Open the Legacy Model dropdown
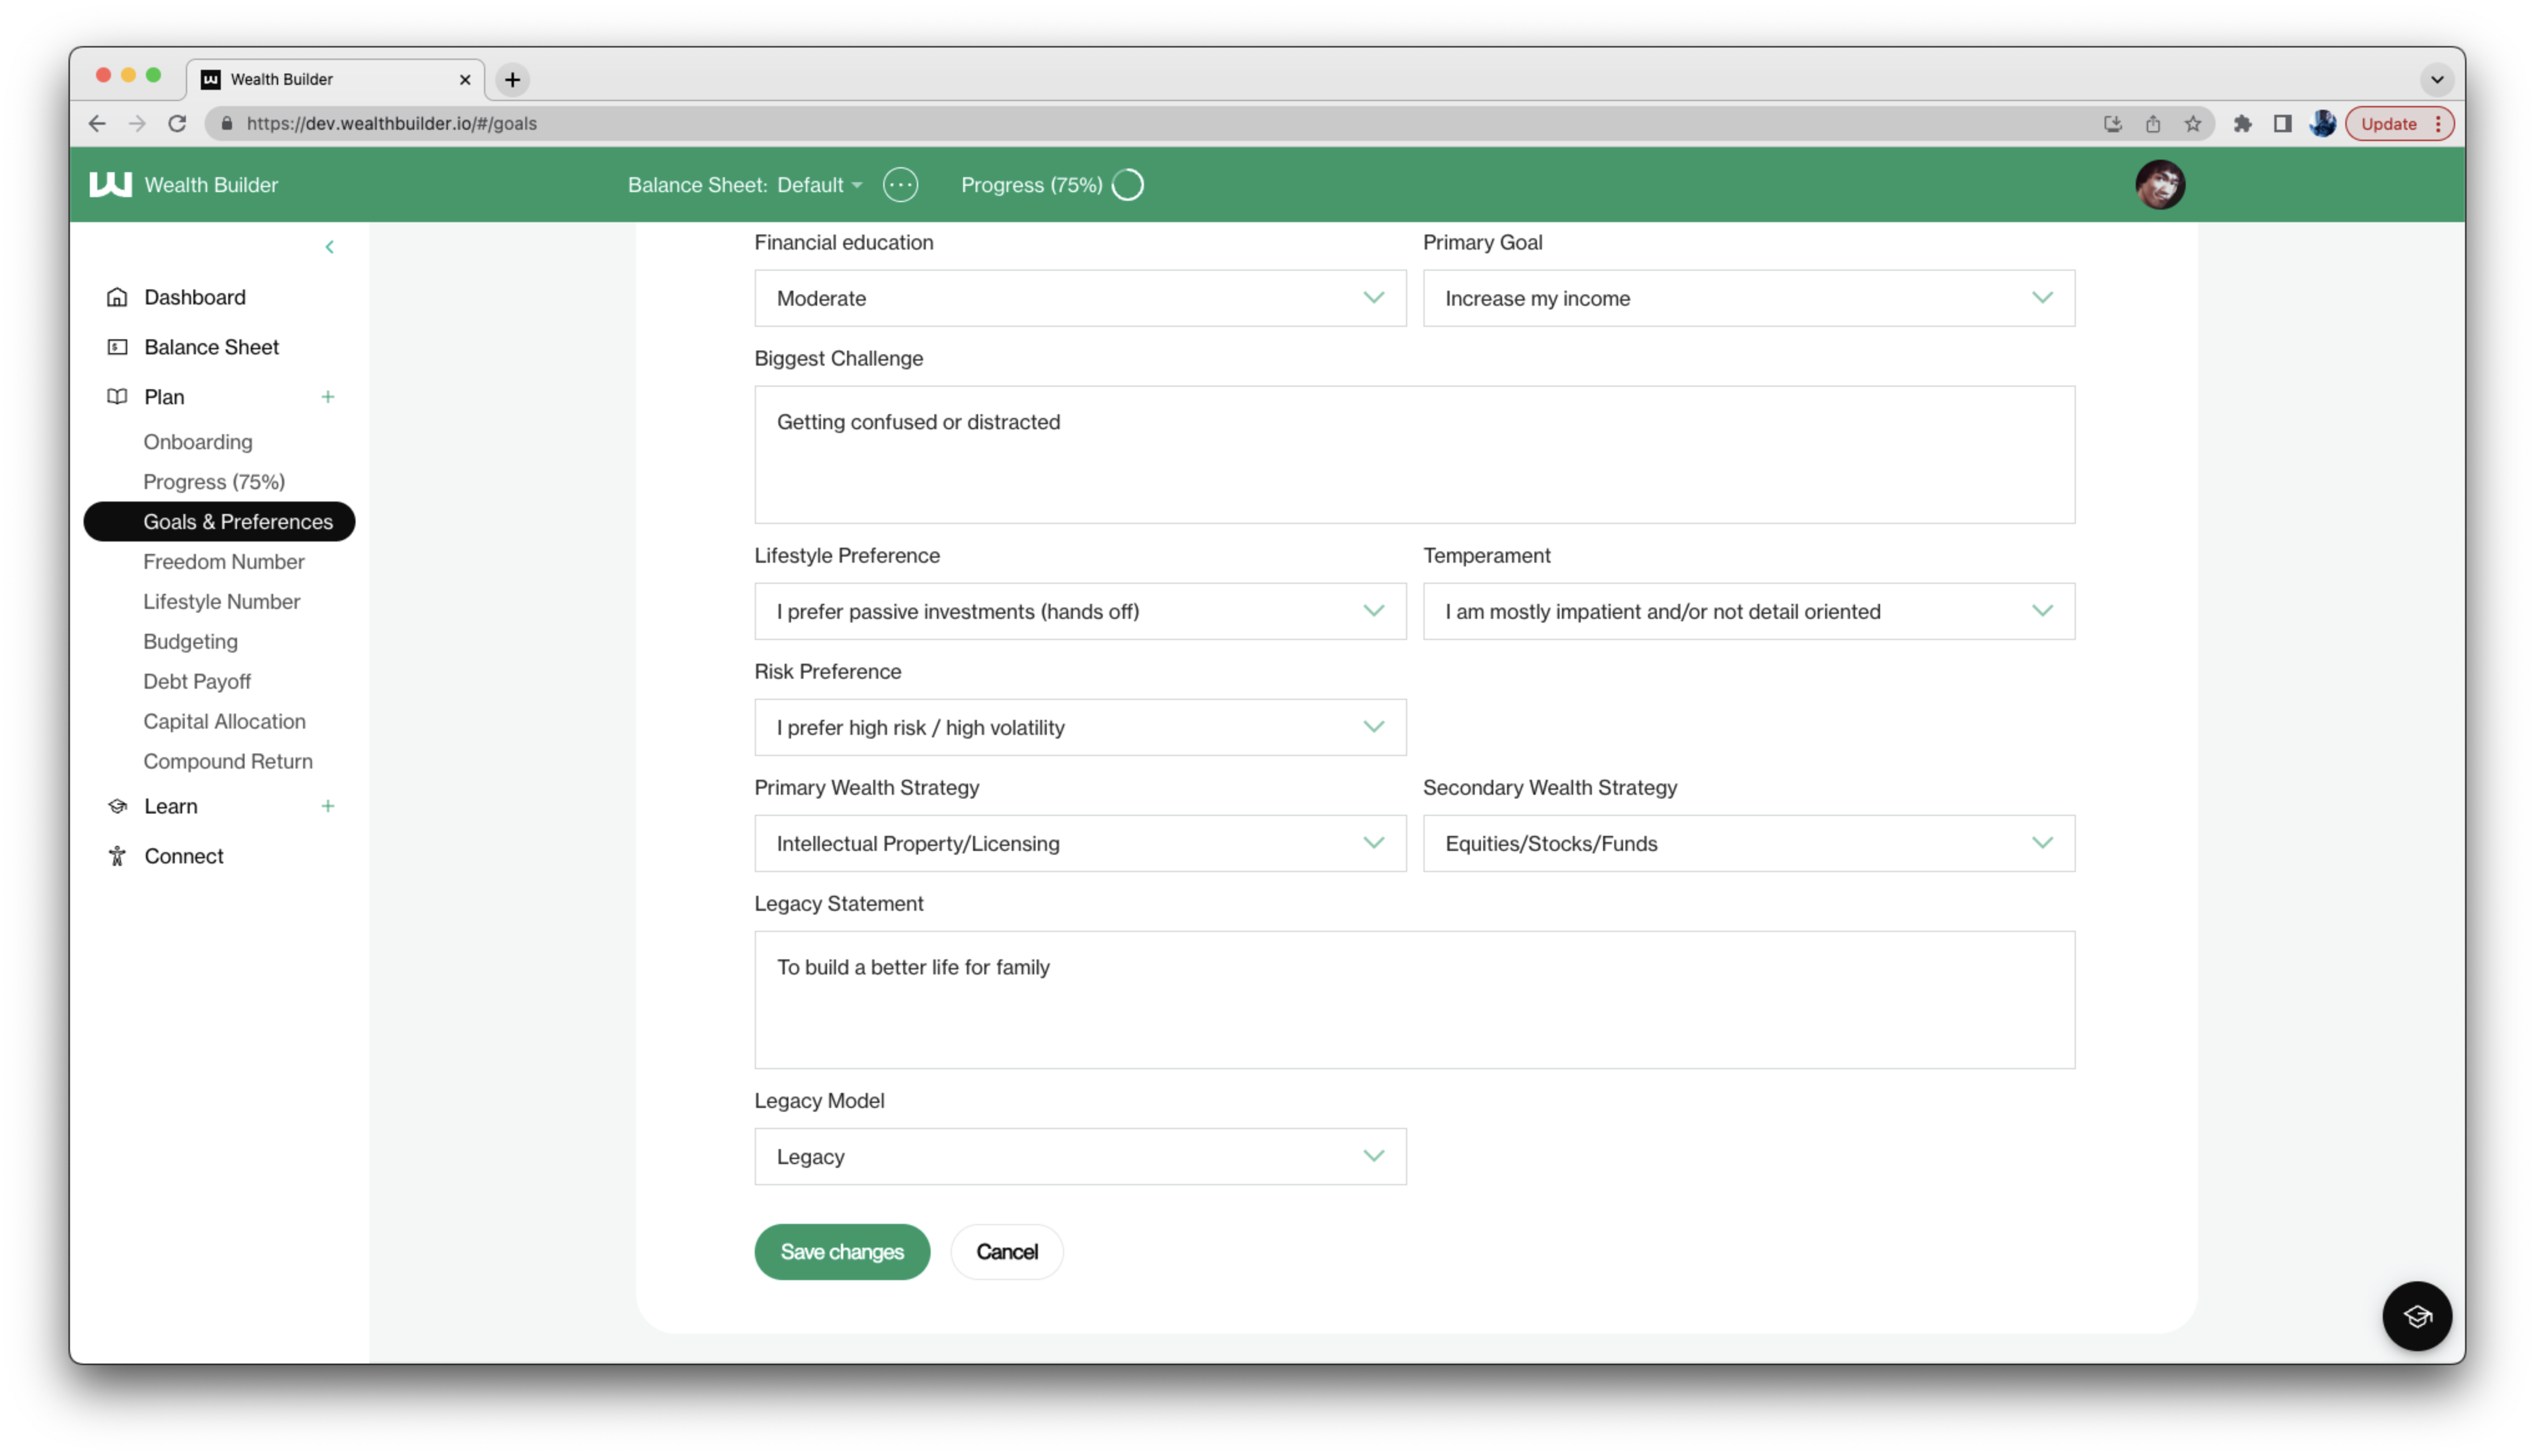Image resolution: width=2535 pixels, height=1456 pixels. click(x=1080, y=1156)
